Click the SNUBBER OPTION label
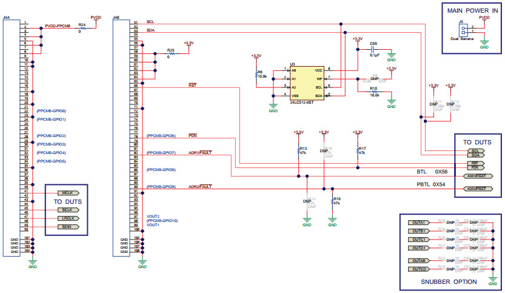The width and height of the screenshot is (505, 293). [447, 282]
